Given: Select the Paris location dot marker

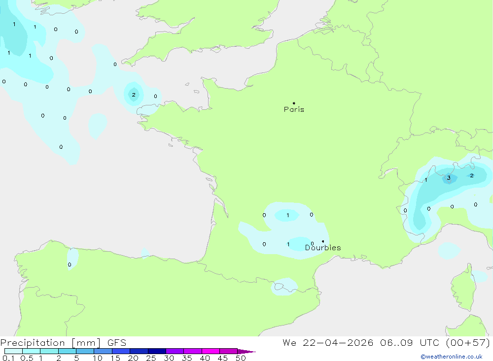Looking at the screenshot, I should tap(294, 103).
